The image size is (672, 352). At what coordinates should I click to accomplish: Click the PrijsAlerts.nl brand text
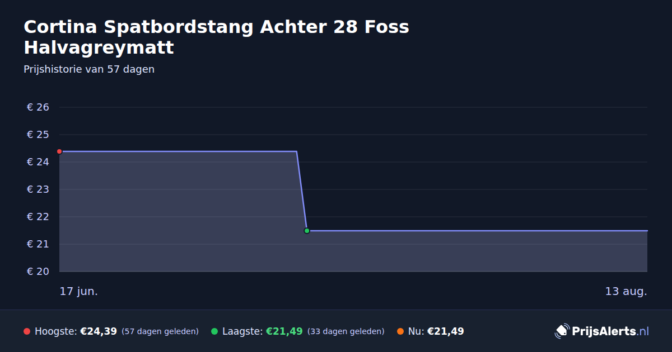pos(610,331)
